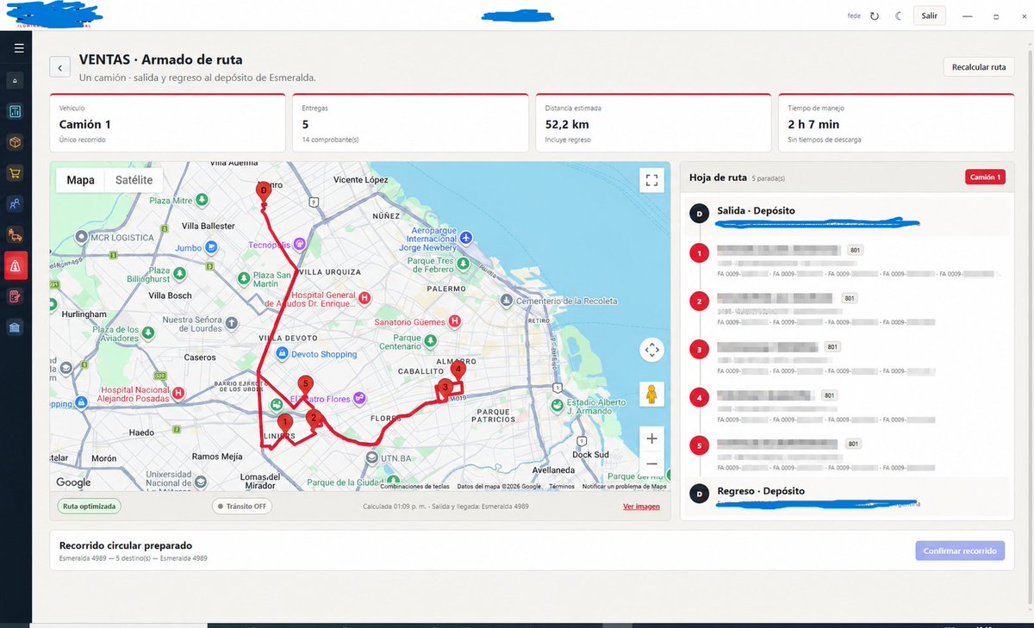Image resolution: width=1034 pixels, height=628 pixels.
Task: Open the hamburger menu in the sidebar
Action: click(x=18, y=48)
